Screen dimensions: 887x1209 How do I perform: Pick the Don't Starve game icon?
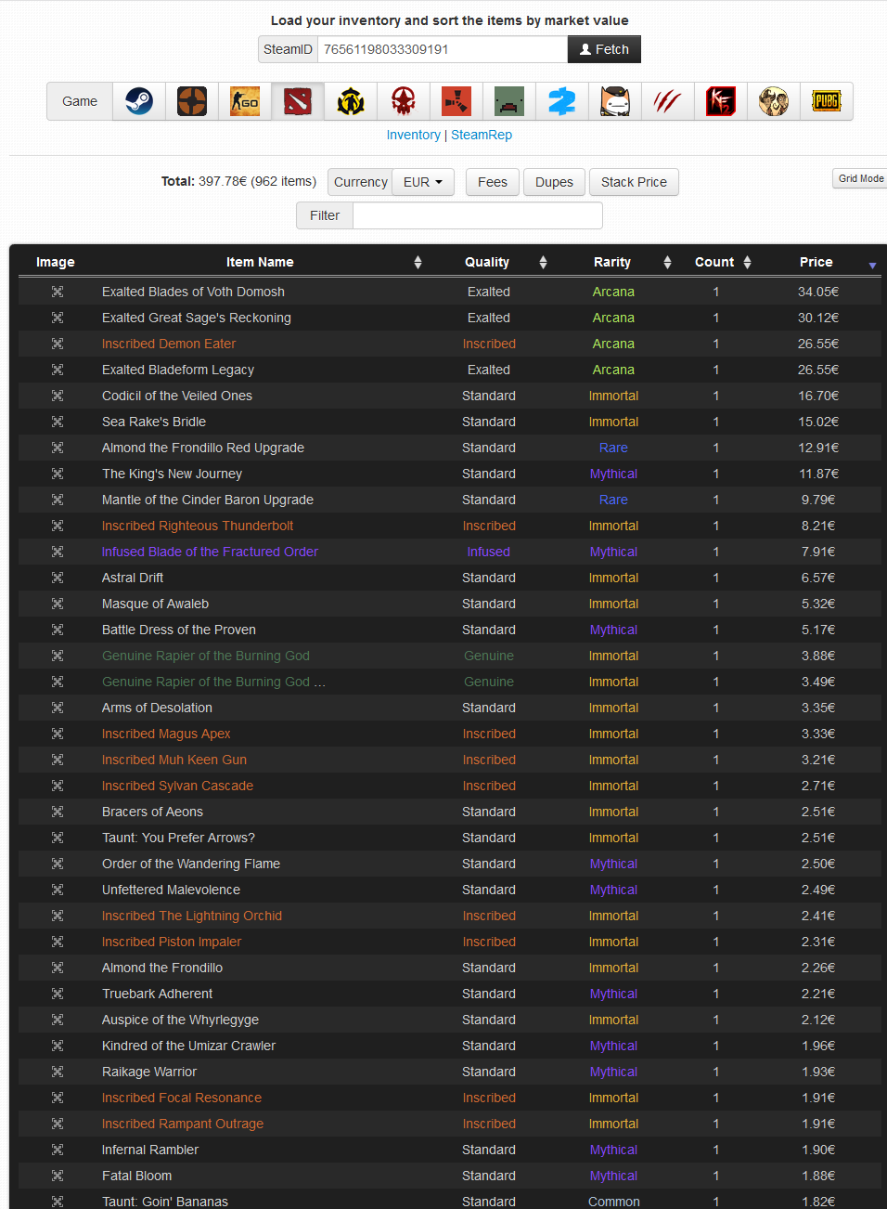click(x=773, y=101)
